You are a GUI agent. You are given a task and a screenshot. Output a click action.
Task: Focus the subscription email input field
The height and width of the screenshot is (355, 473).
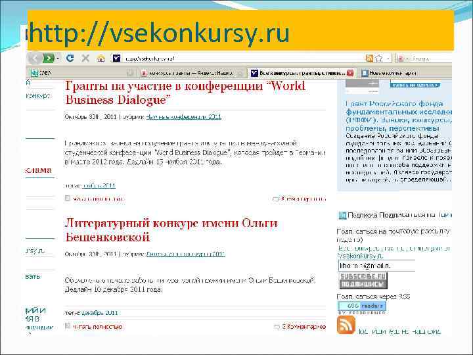(x=376, y=266)
